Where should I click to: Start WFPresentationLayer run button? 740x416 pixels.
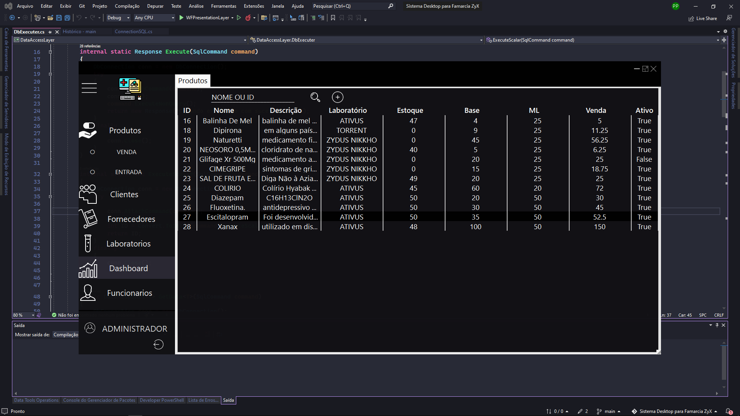(x=206, y=18)
